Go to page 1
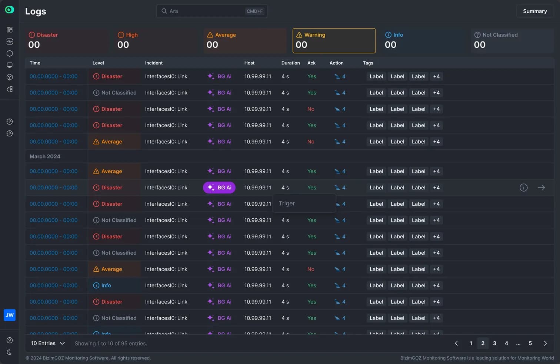The height and width of the screenshot is (364, 560). pos(471,343)
